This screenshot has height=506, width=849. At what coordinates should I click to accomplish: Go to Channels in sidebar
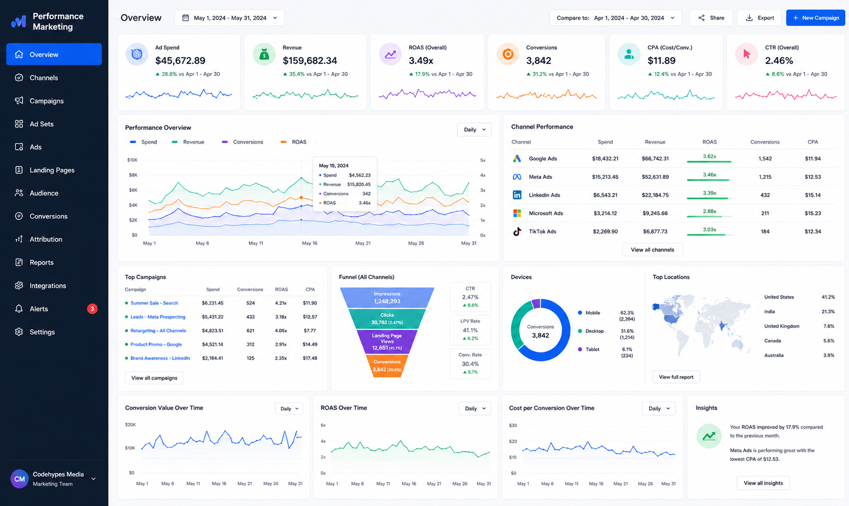(x=54, y=78)
